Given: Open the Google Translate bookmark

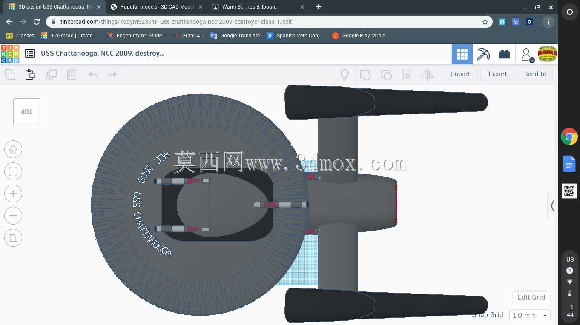Looking at the screenshot, I should (x=235, y=36).
